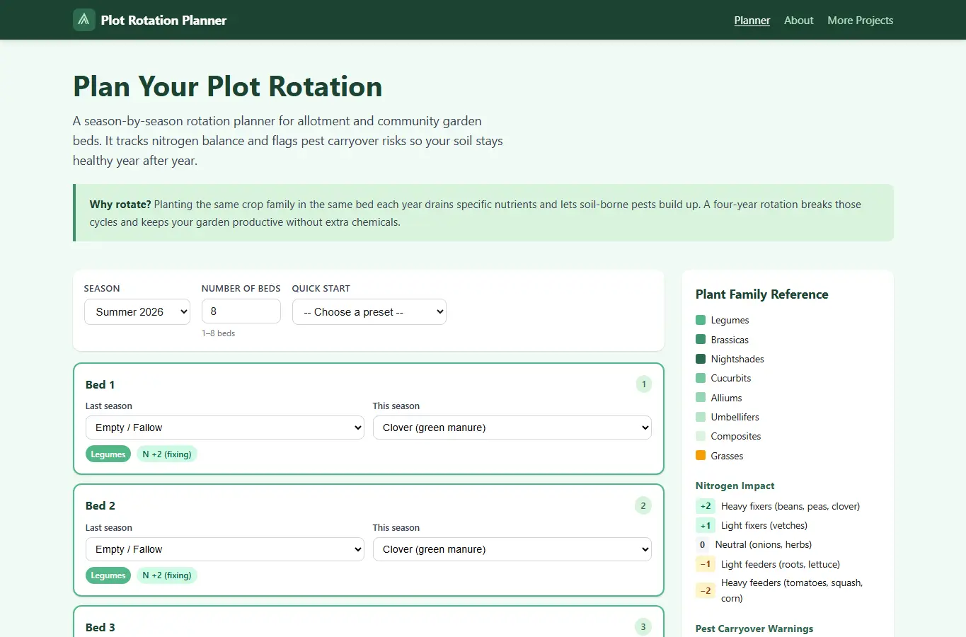Click the Bed 3 heading
The width and height of the screenshot is (966, 637).
point(100,627)
